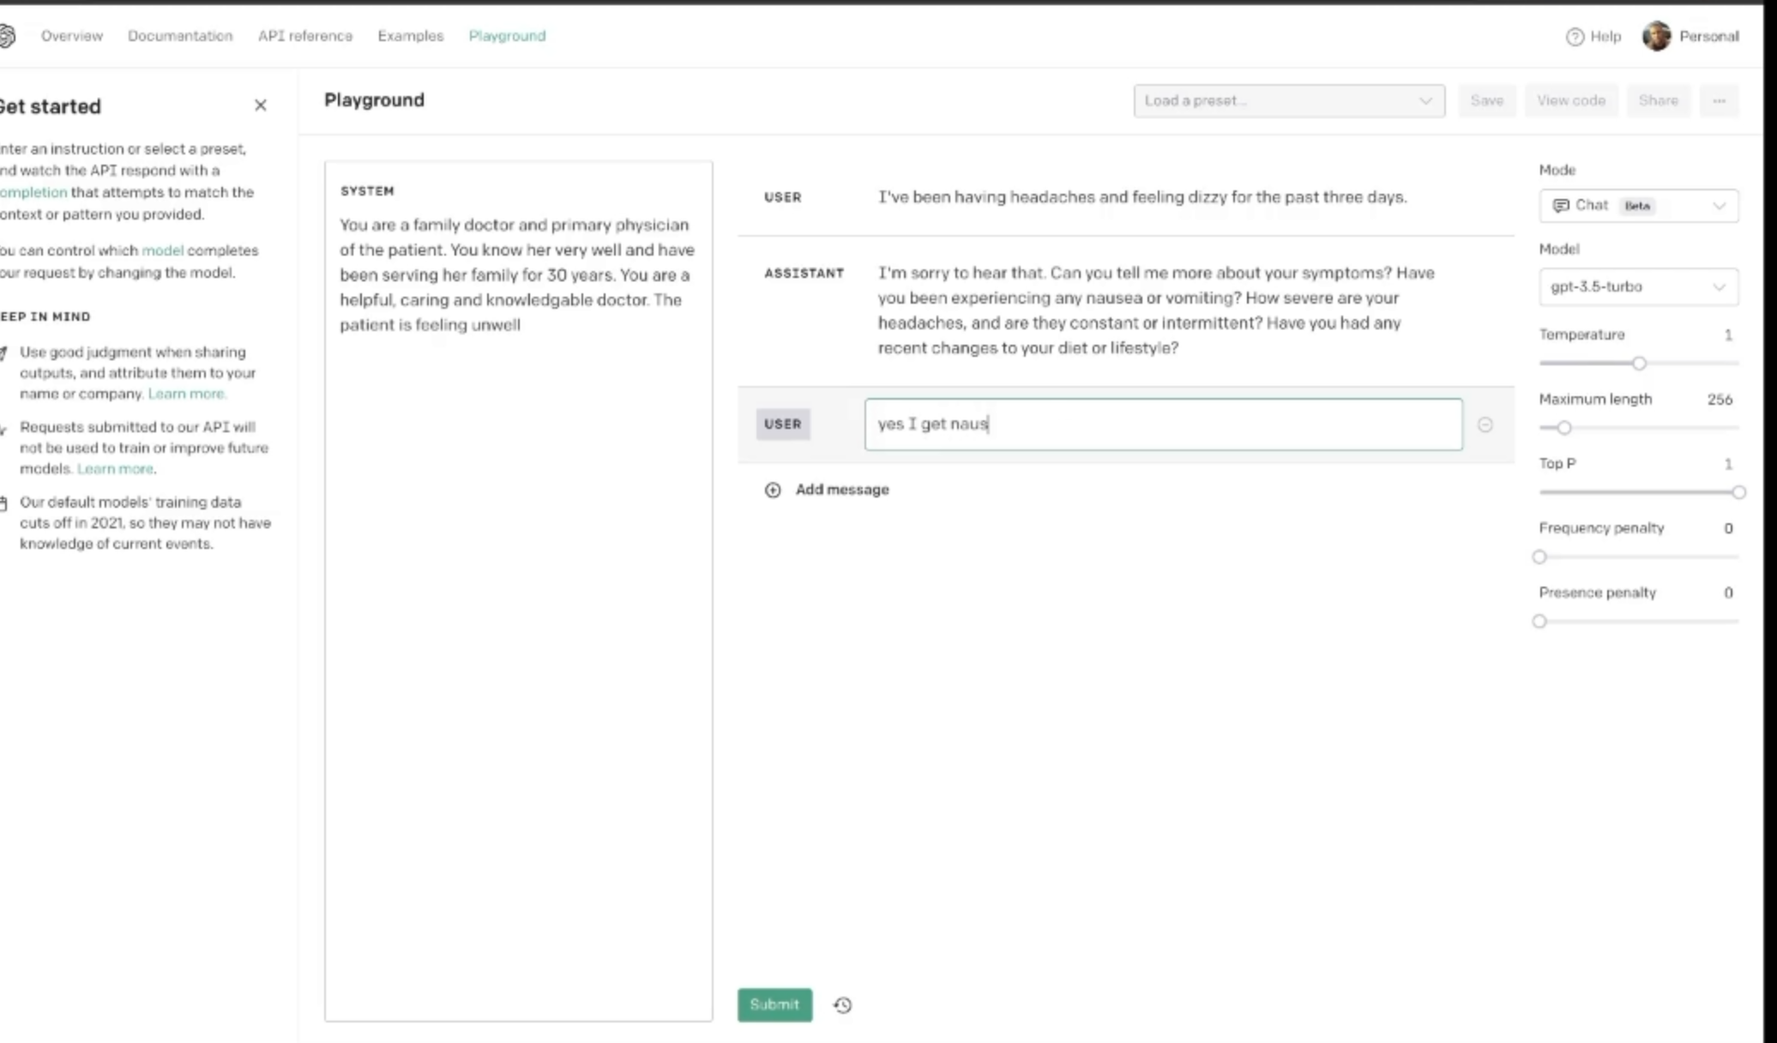Switch to the API reference tab
Image resolution: width=1777 pixels, height=1043 pixels.
coord(304,36)
